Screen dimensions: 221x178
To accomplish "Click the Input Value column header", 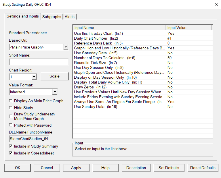I will click(188, 28).
